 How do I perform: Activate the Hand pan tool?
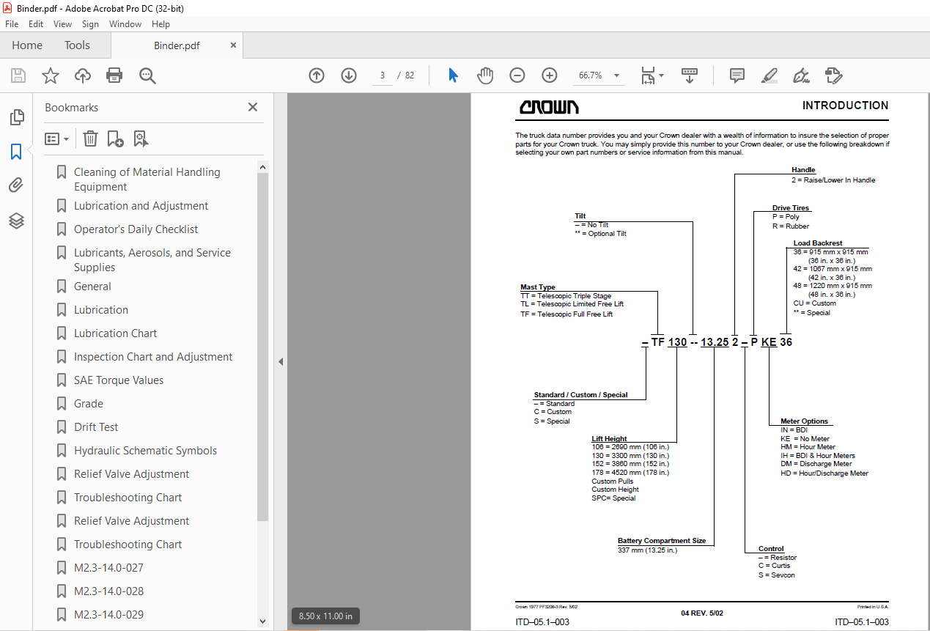(x=485, y=75)
